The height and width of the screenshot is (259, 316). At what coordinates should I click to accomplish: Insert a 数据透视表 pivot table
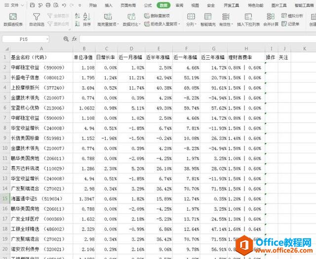pos(13,20)
